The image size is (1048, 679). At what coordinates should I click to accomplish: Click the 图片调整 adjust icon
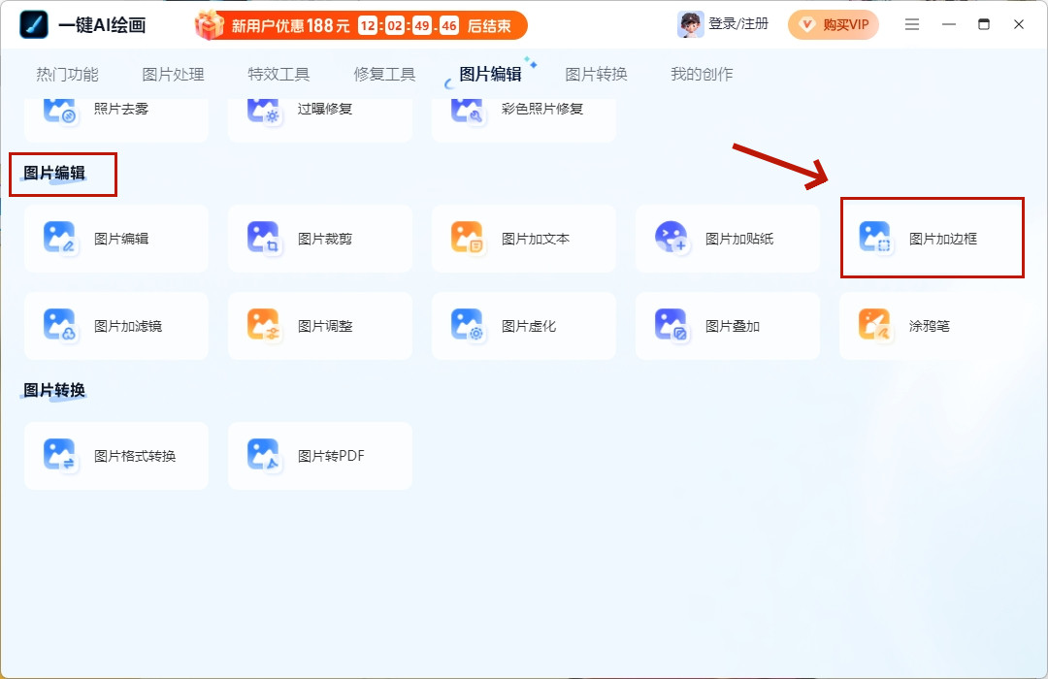coord(264,326)
